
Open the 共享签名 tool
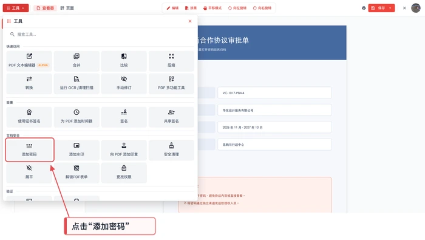pyautogui.click(x=171, y=117)
